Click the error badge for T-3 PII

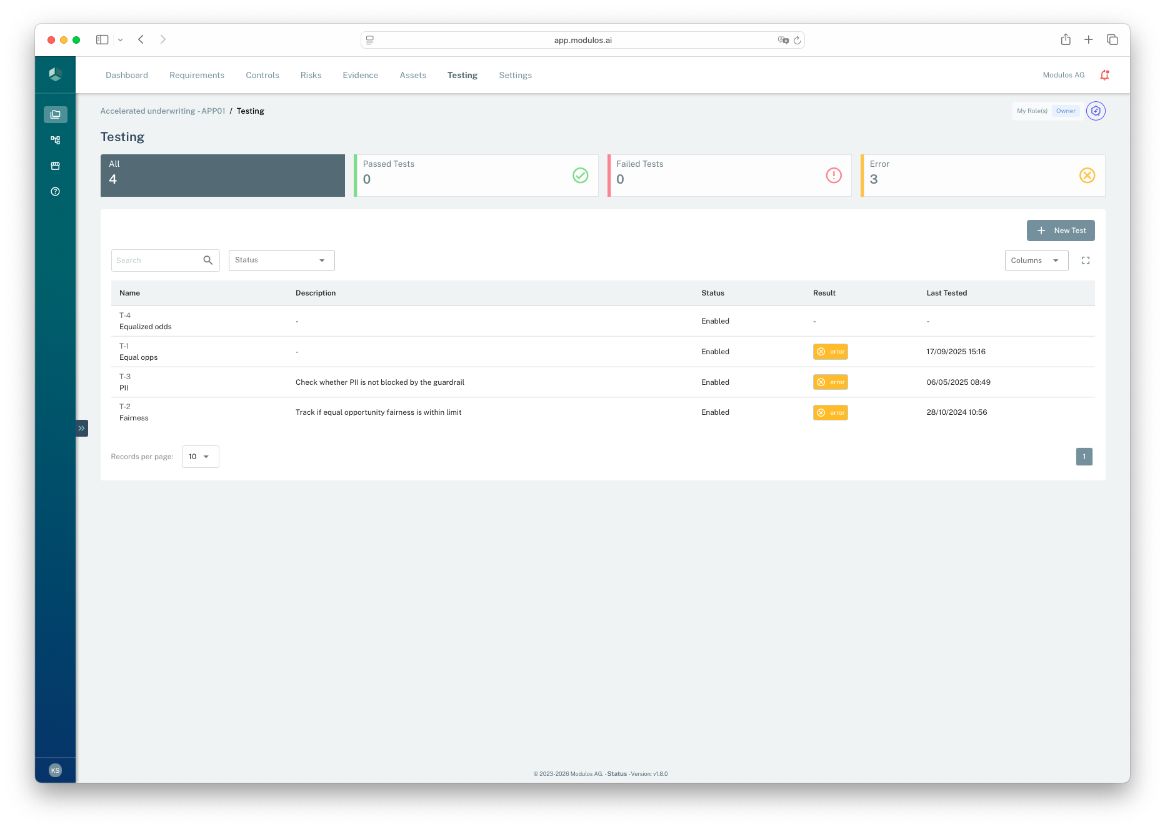(830, 382)
